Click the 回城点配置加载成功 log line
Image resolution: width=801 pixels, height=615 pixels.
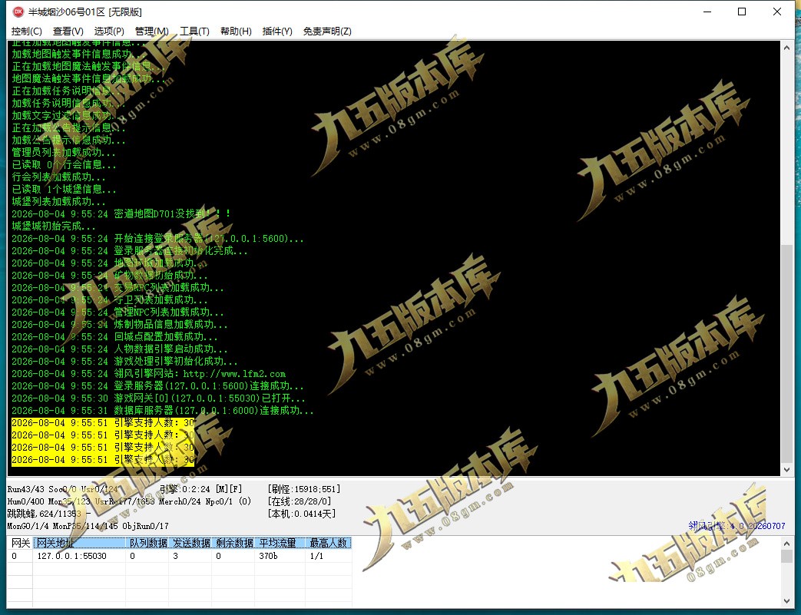[115, 337]
